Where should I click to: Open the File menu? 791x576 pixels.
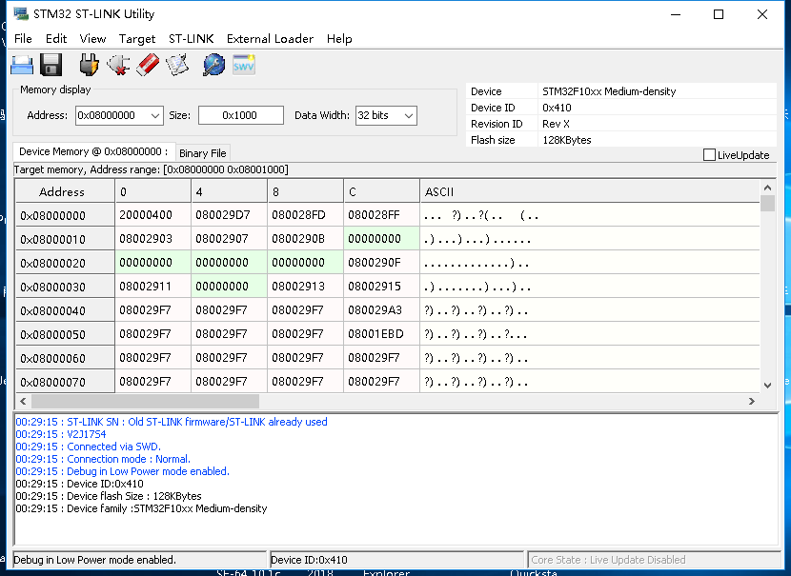click(23, 39)
